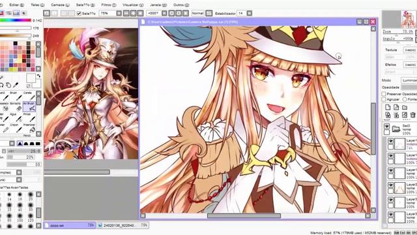Pick the eyedropper color picker tool
The height and width of the screenshot is (235, 417).
[16, 85]
